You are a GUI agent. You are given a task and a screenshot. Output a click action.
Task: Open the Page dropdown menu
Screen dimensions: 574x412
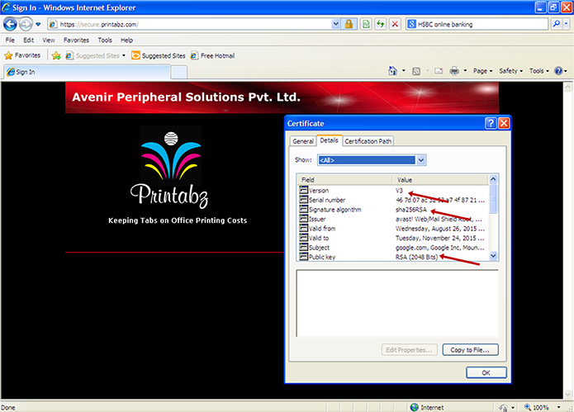(x=483, y=71)
